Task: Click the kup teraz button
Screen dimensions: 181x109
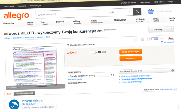Action: (131, 58)
